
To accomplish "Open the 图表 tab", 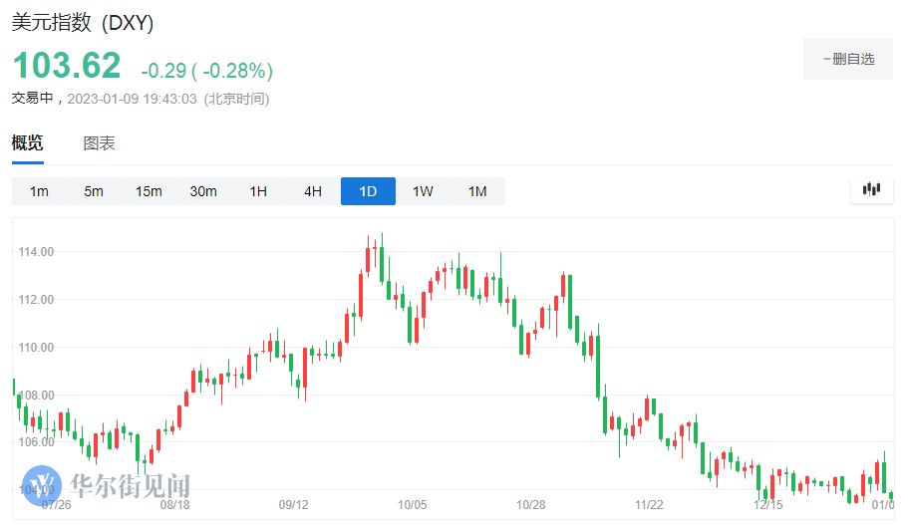I will (99, 142).
